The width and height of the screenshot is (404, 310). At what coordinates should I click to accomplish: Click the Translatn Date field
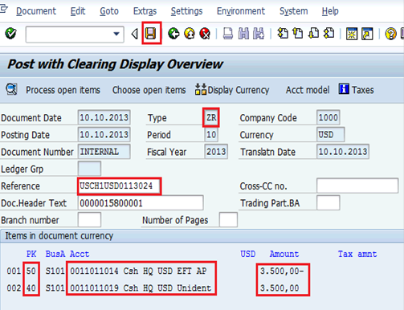point(343,152)
